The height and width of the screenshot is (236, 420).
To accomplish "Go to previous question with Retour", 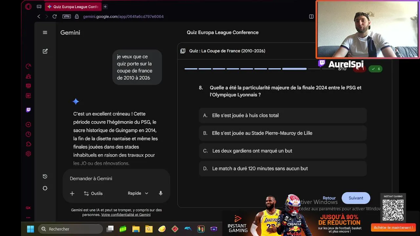I will 329,198.
